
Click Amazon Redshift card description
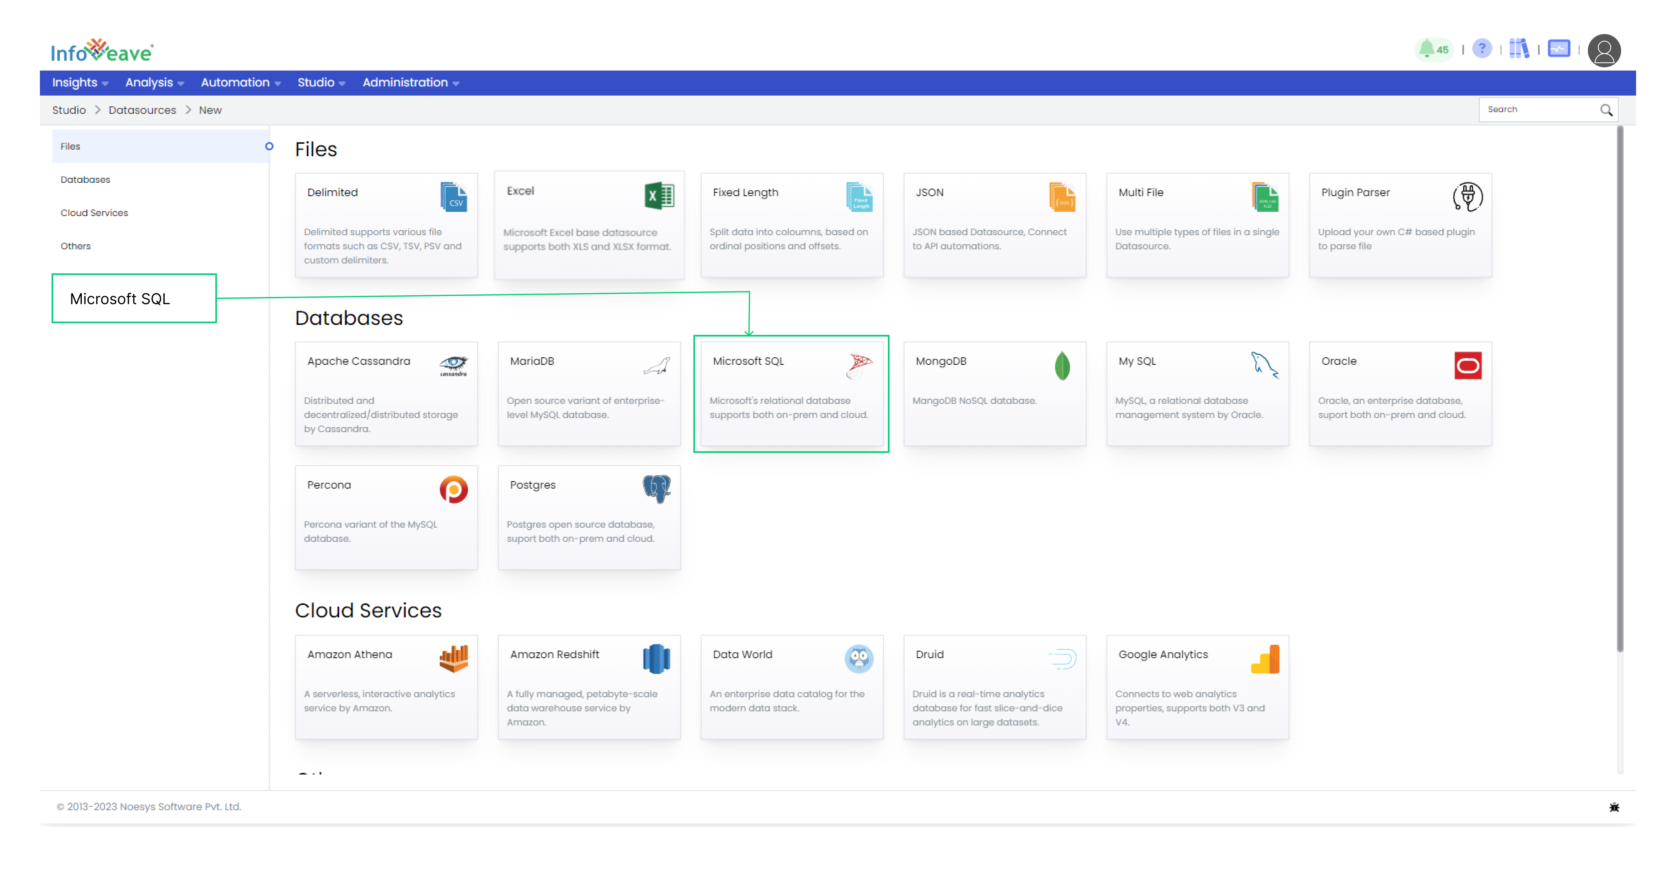582,708
